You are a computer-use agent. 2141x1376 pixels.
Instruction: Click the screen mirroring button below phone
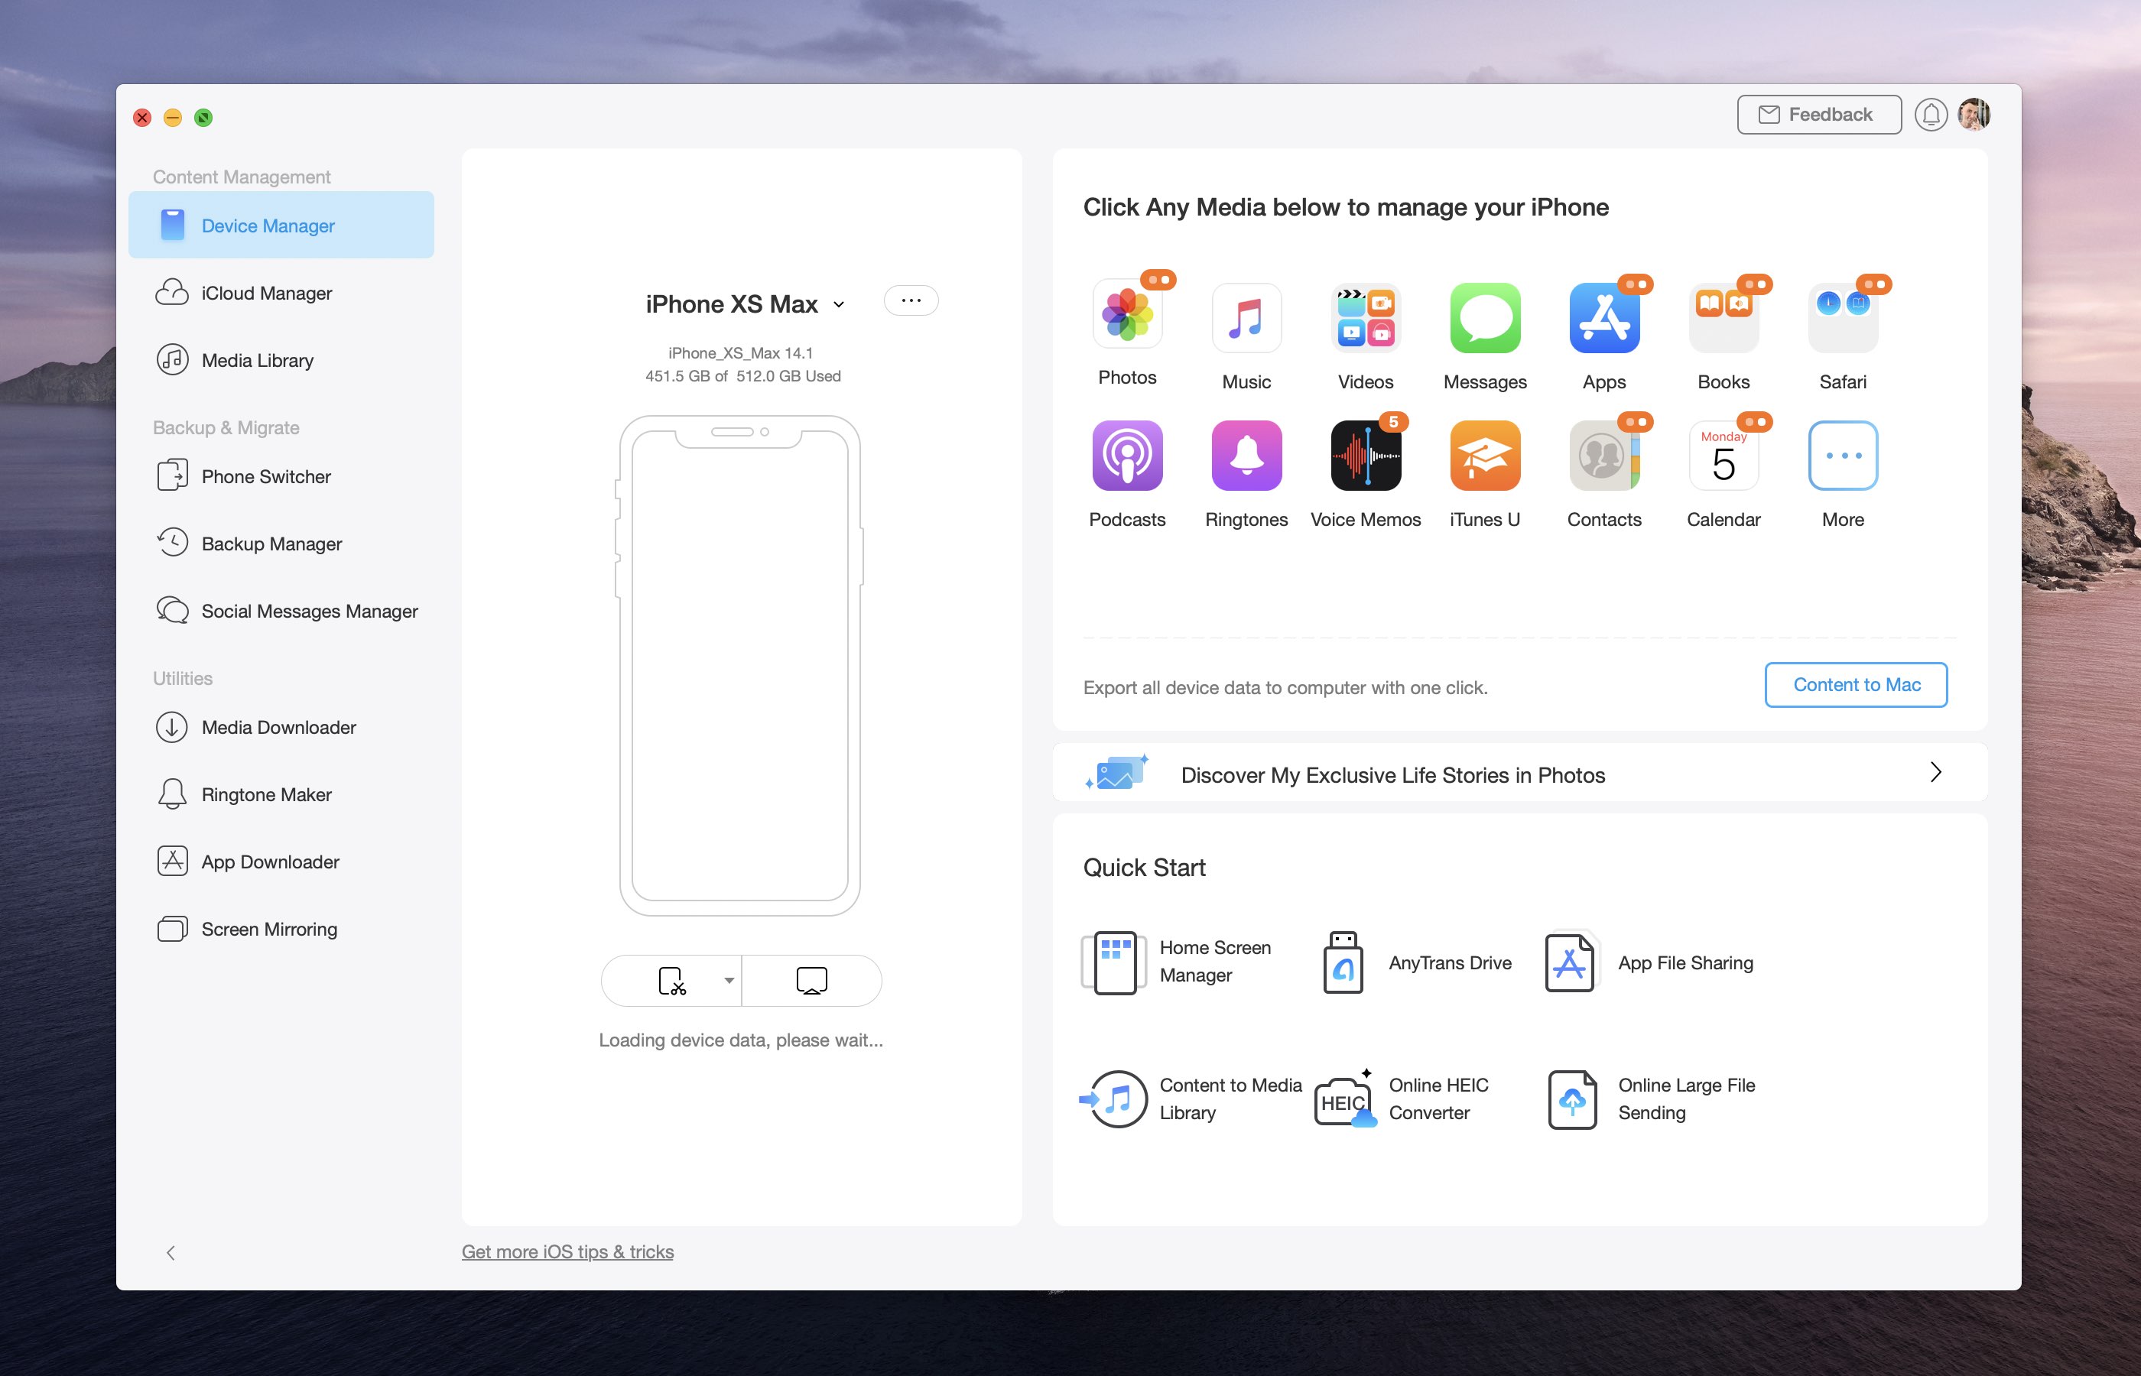(811, 980)
